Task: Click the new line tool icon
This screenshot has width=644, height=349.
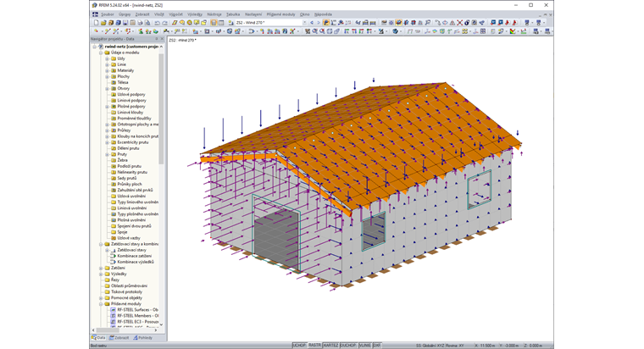Action: coord(108,31)
